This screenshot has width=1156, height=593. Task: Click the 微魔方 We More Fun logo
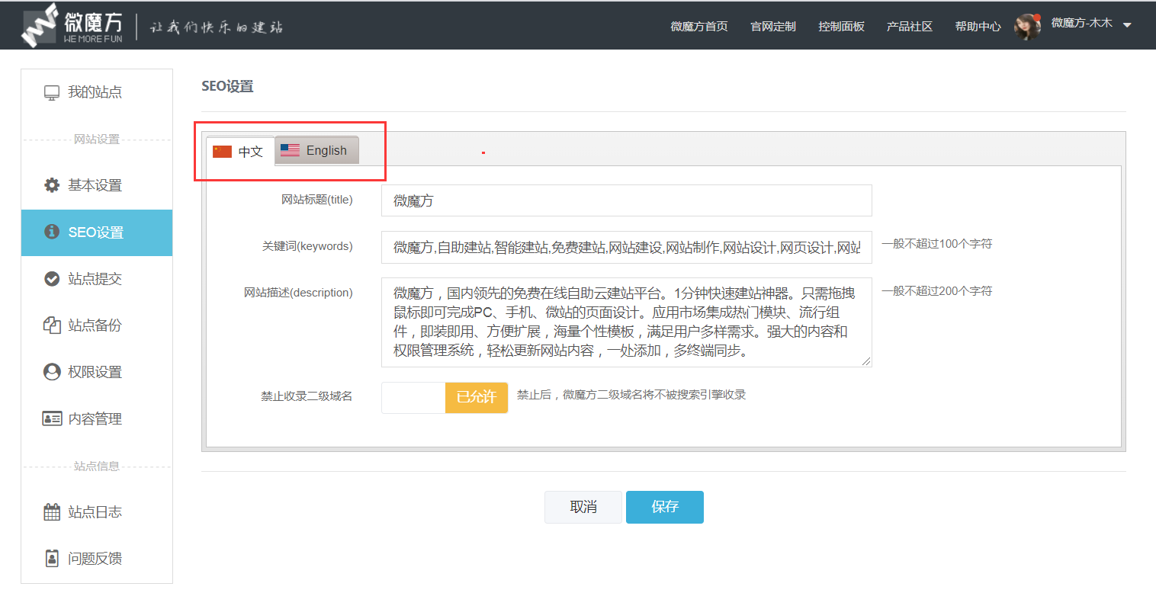pos(71,25)
